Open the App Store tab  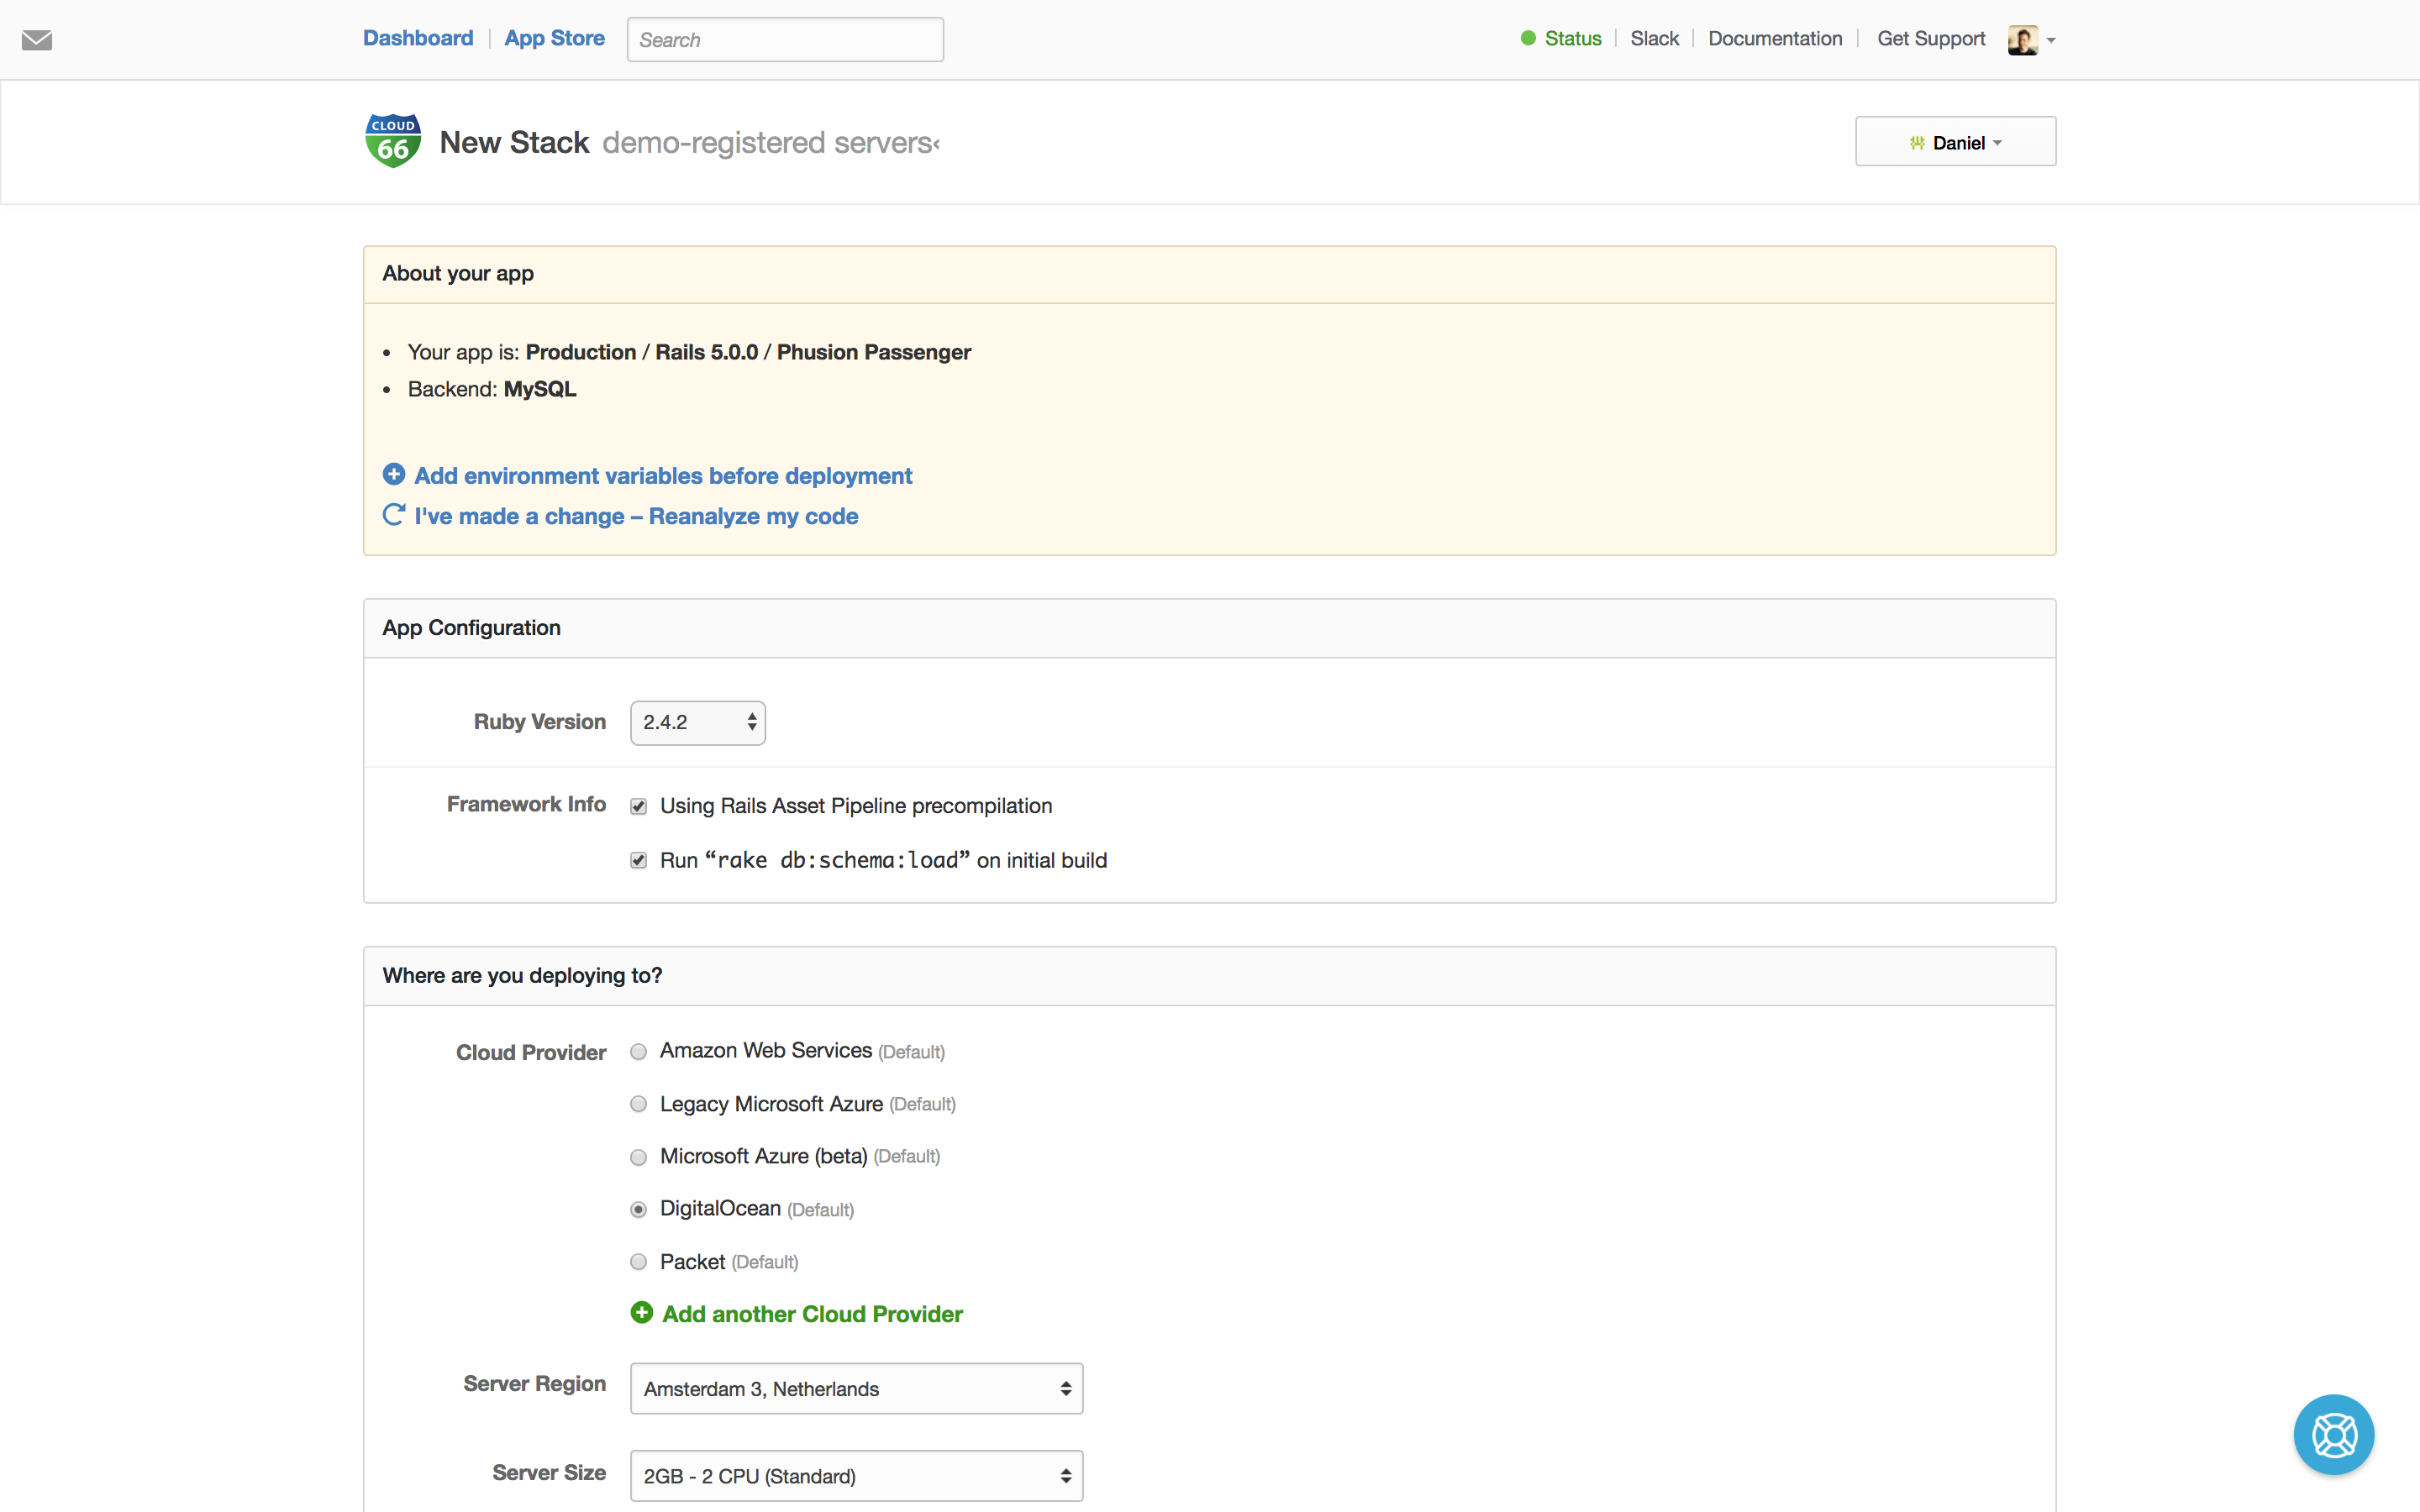[552, 37]
